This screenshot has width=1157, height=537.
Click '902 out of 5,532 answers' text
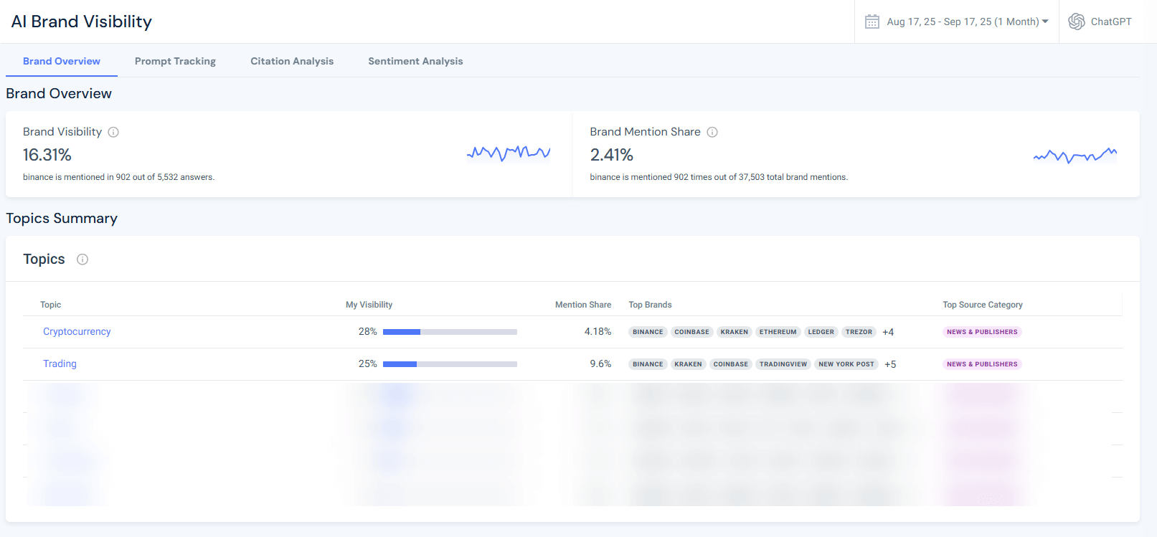click(165, 177)
